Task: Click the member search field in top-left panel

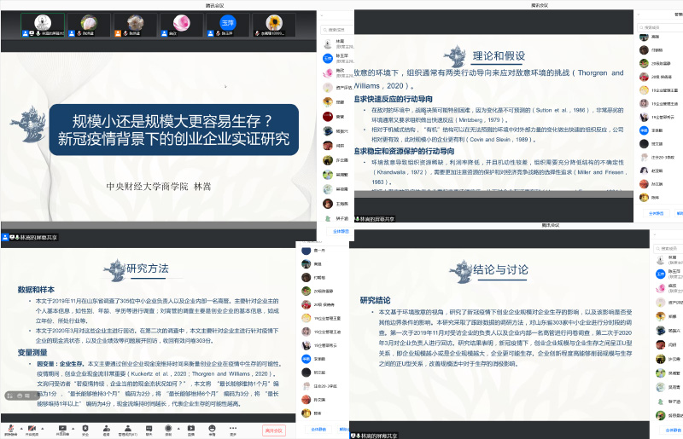Action: point(331,28)
